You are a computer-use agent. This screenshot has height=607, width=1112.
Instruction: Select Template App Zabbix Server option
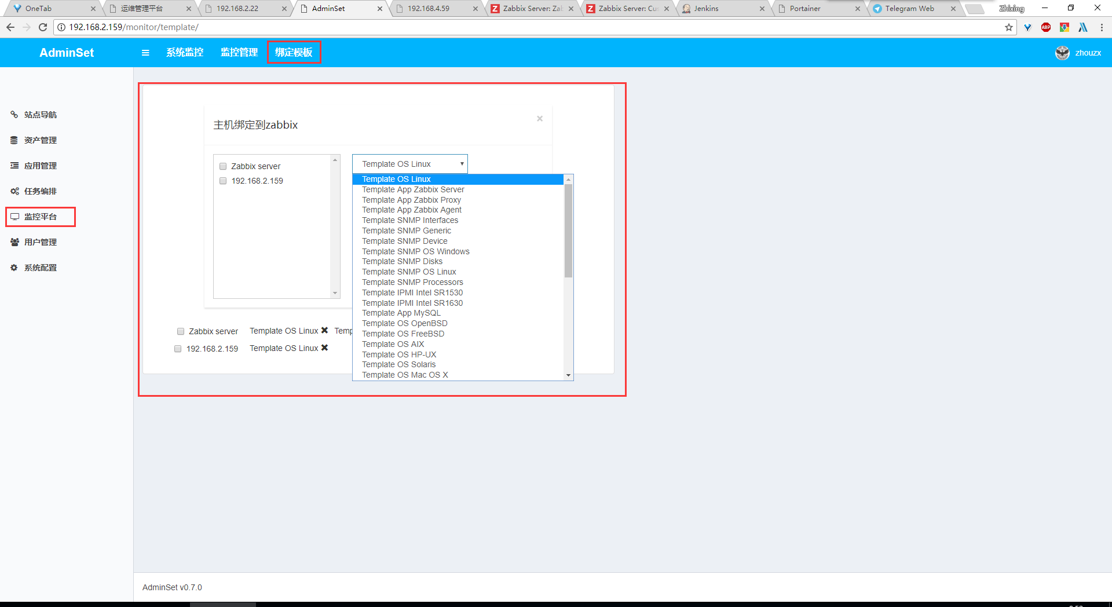click(x=458, y=189)
